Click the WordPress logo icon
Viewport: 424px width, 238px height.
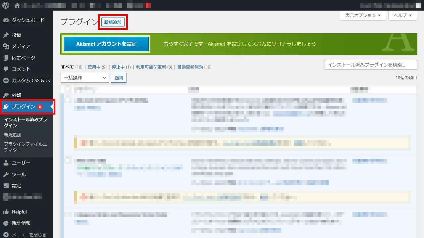(6, 5)
